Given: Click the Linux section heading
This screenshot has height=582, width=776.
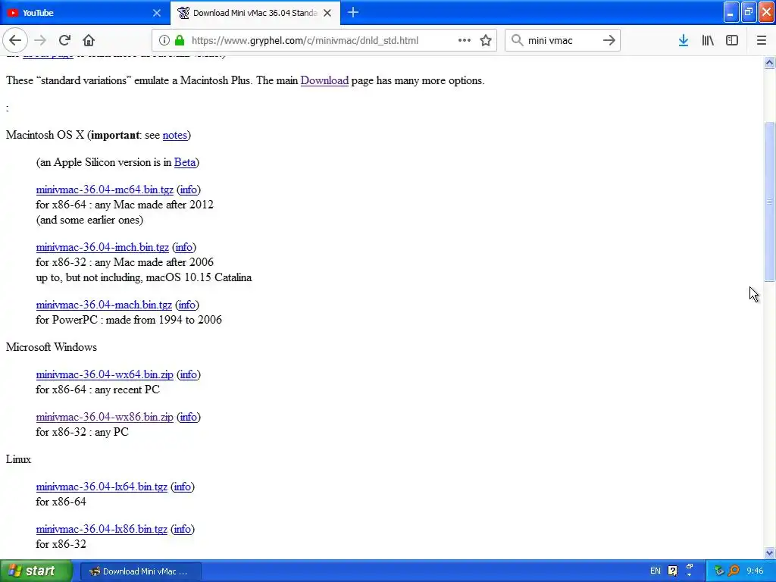Looking at the screenshot, I should [x=18, y=459].
